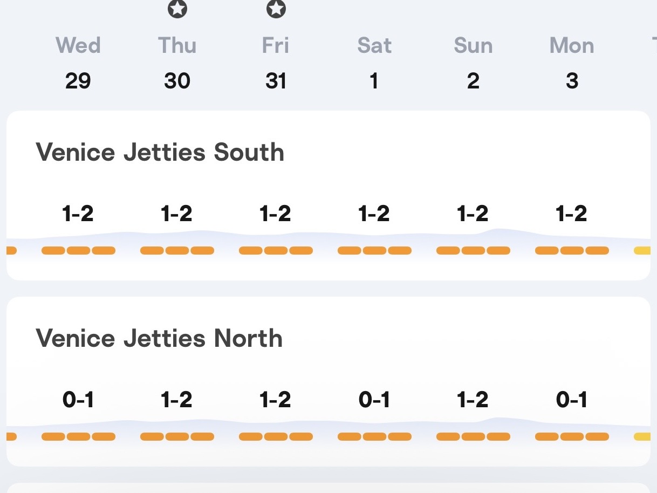Select Fri 31 in the date header
Viewport: 657px width, 493px height.
276,63
